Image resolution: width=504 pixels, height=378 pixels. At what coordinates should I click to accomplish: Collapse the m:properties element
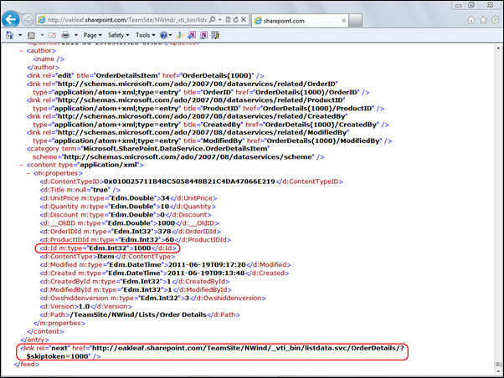tap(28, 173)
